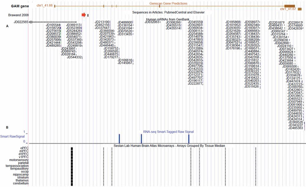The image size is (306, 187).
Task: Click mRNA item JD176196
Action: click(233, 48)
